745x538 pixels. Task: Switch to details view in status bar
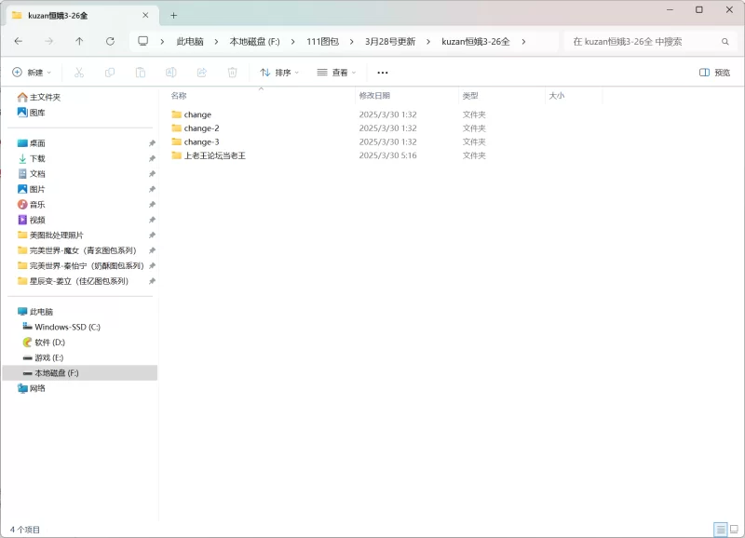click(720, 529)
